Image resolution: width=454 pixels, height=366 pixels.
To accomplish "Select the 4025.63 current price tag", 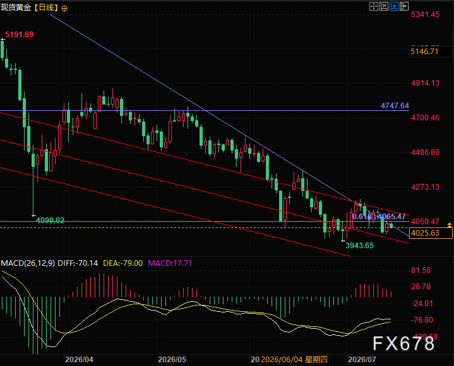I will pyautogui.click(x=431, y=233).
